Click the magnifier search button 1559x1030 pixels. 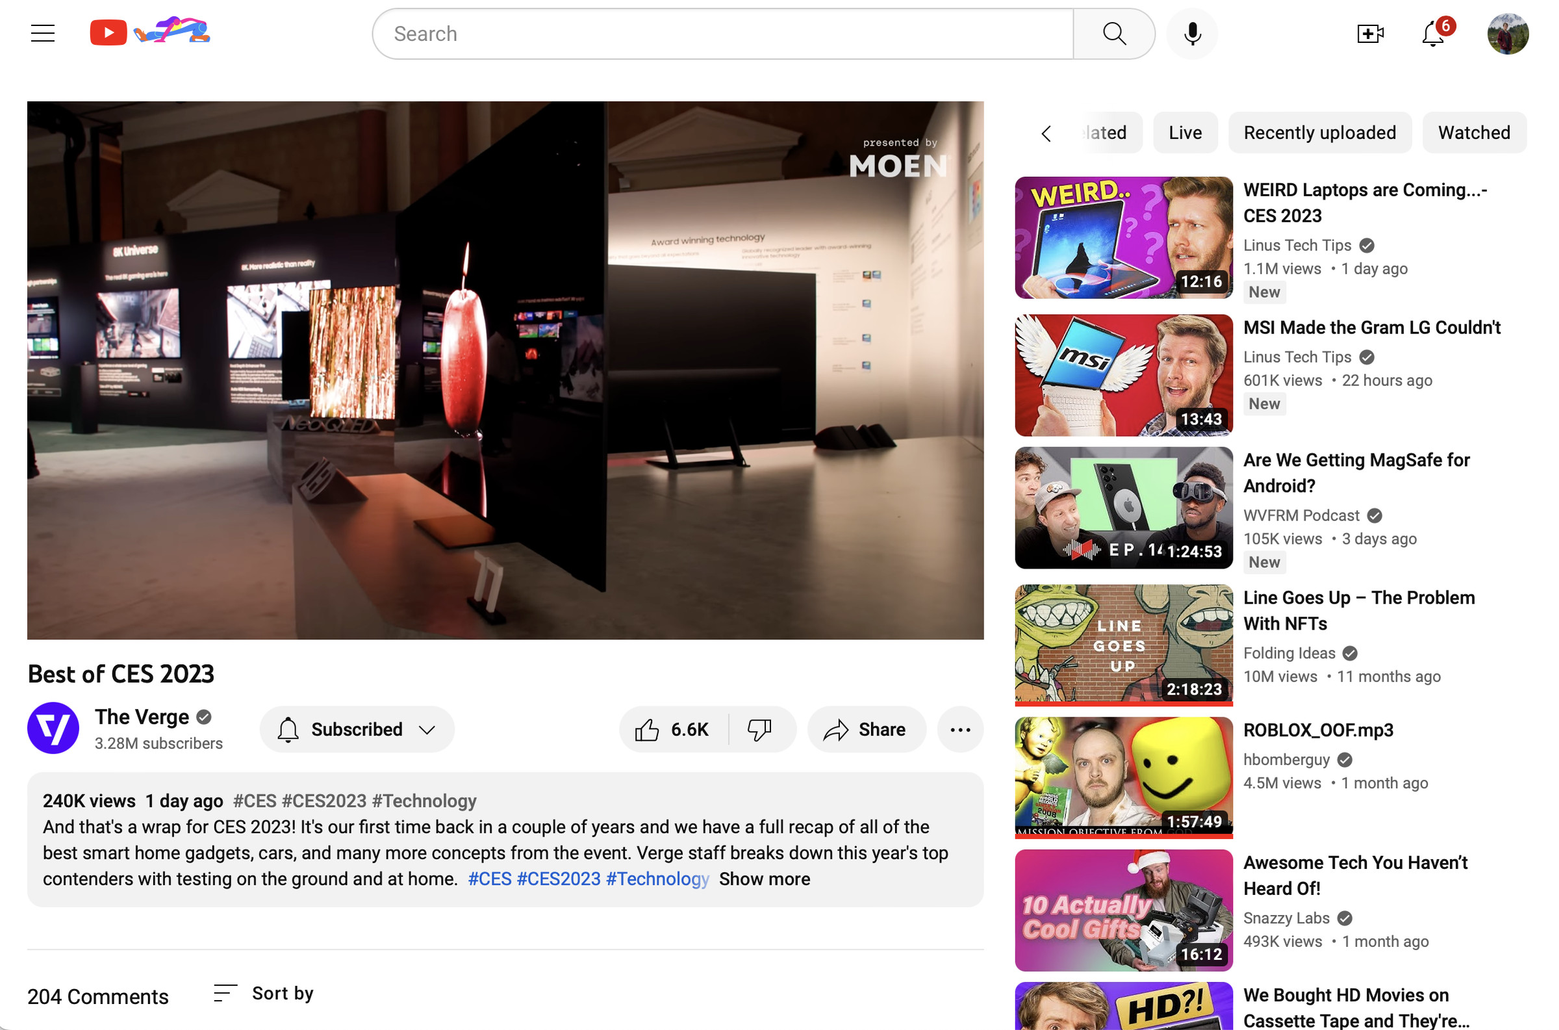(x=1114, y=34)
